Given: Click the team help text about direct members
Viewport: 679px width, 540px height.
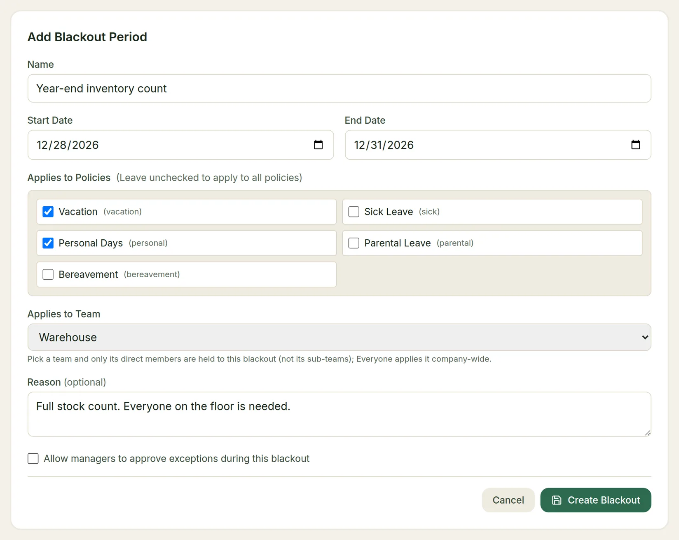Looking at the screenshot, I should point(259,359).
